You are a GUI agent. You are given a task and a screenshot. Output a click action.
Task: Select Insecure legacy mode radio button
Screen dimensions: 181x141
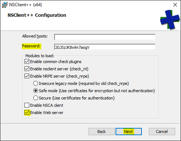pyautogui.click(x=35, y=83)
